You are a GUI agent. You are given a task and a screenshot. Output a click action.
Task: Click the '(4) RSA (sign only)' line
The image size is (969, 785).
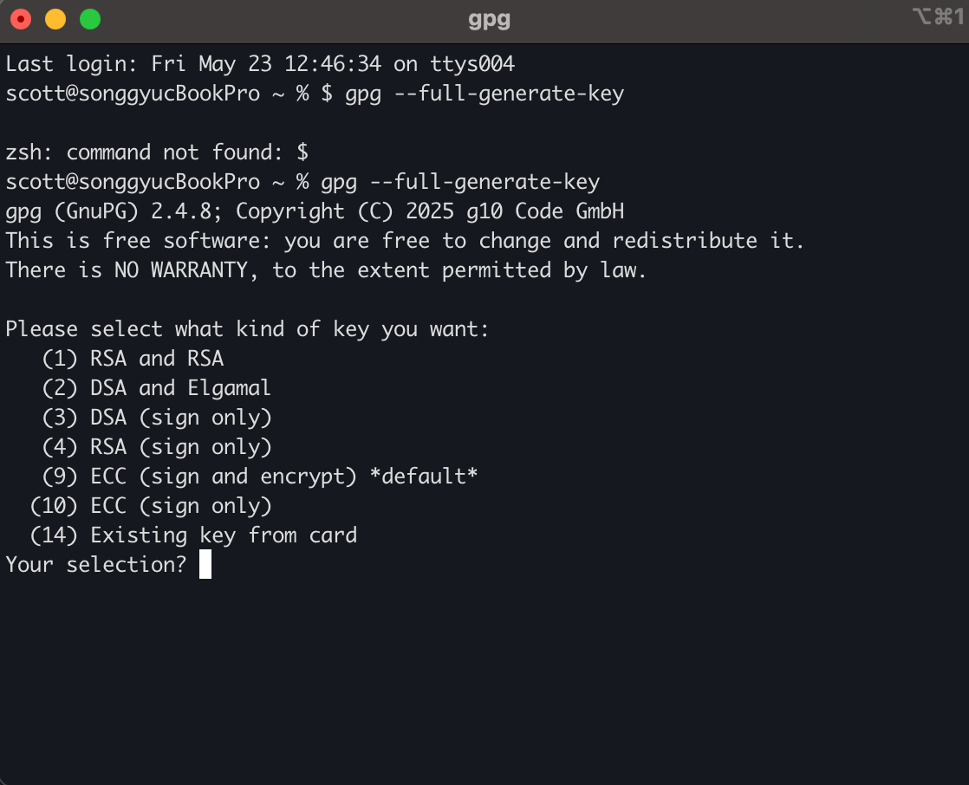(x=157, y=447)
